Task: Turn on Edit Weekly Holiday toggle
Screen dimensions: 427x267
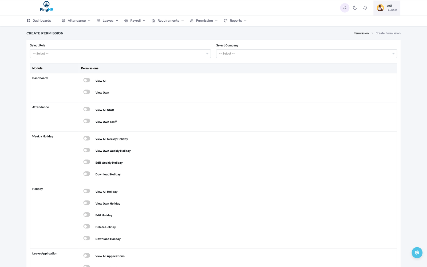Action: coord(87,162)
